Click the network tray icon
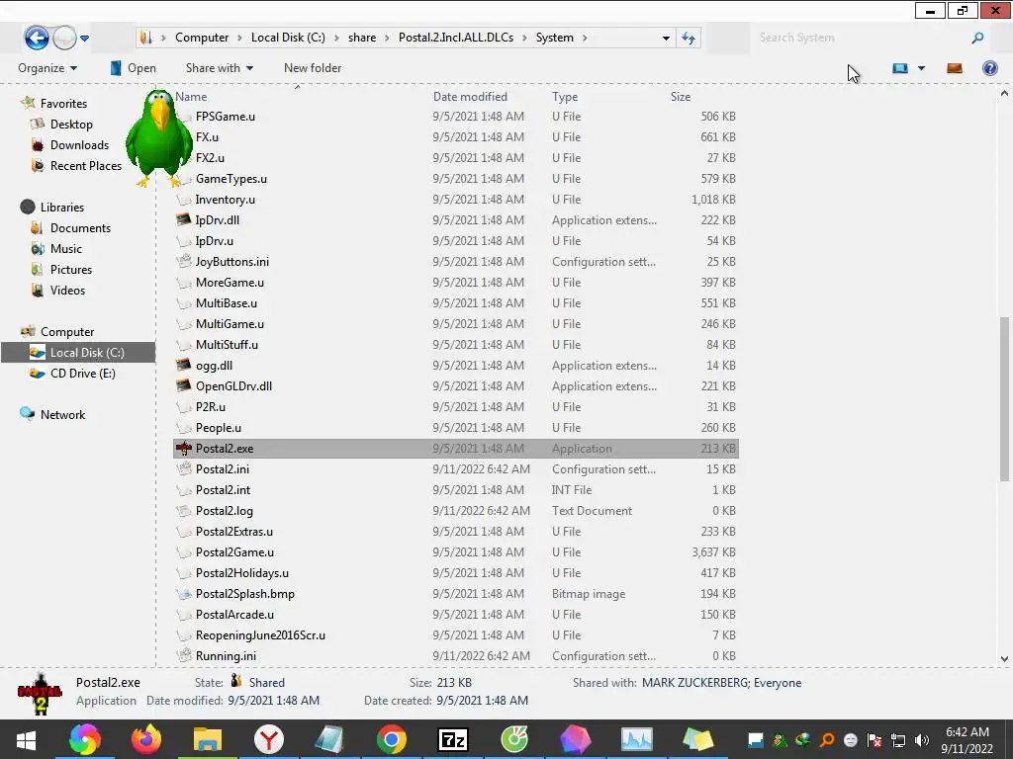Image resolution: width=1013 pixels, height=759 pixels. 898,740
